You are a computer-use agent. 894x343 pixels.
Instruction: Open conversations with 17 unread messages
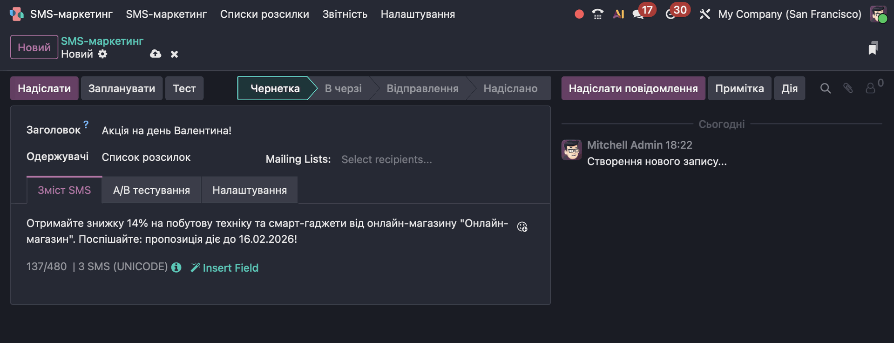(x=638, y=14)
